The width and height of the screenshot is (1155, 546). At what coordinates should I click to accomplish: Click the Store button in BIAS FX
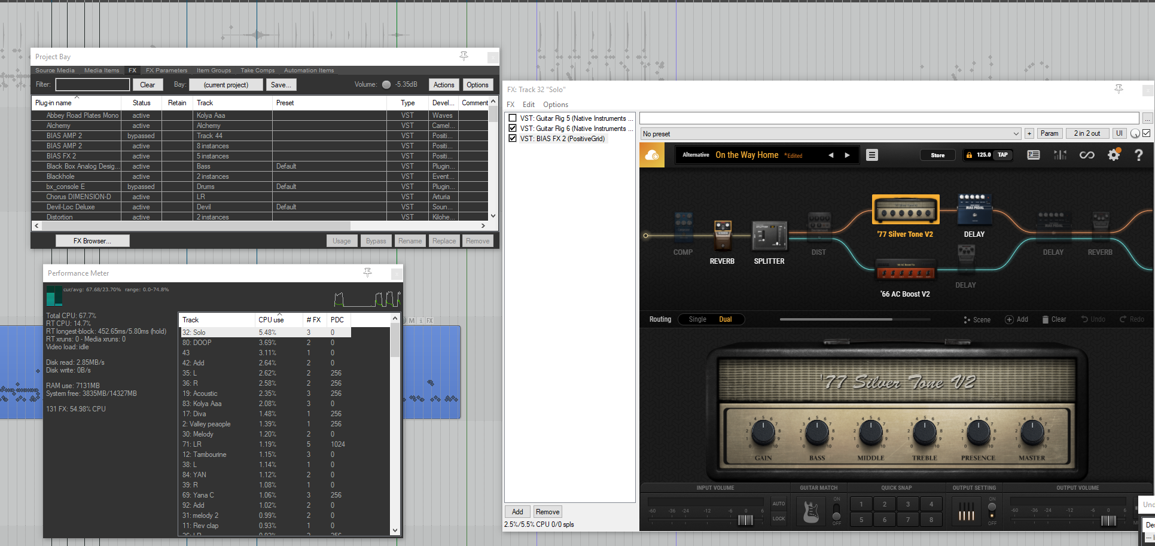937,155
